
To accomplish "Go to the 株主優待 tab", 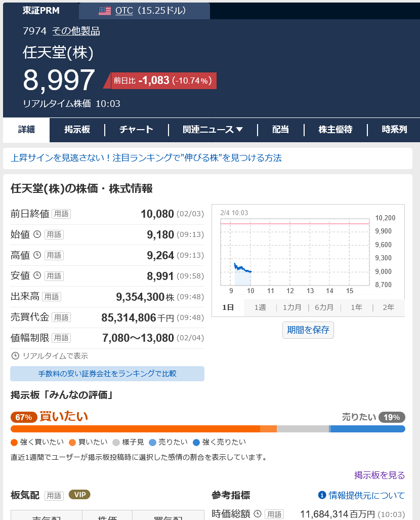I will click(x=335, y=130).
